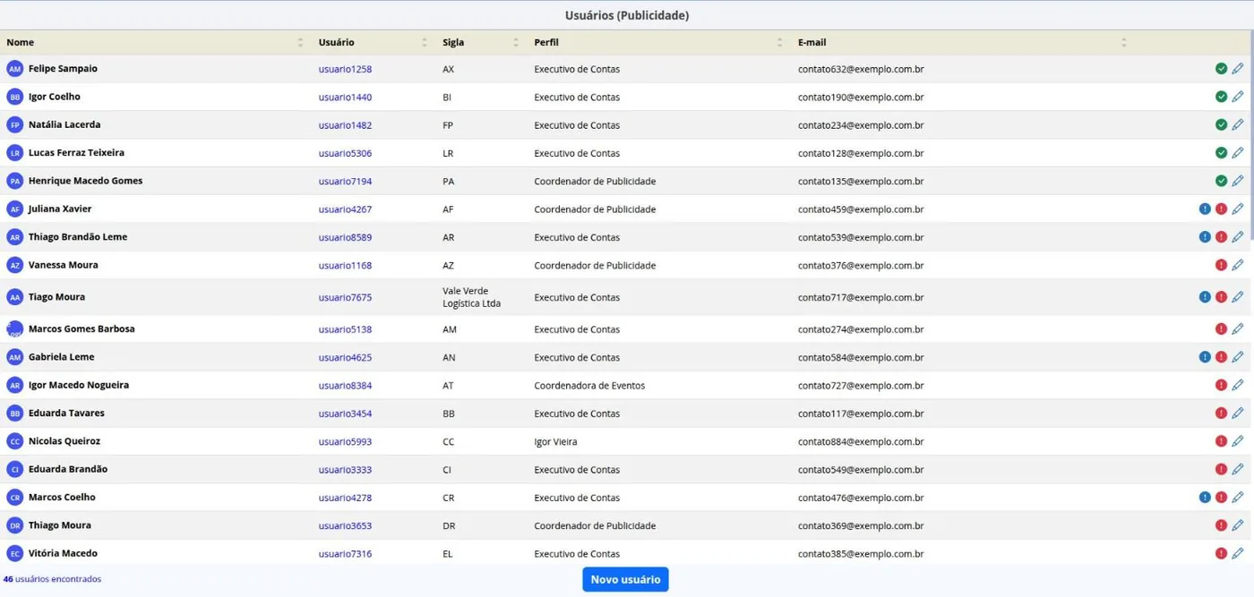Sort by Perfil using its sort arrows

(780, 42)
